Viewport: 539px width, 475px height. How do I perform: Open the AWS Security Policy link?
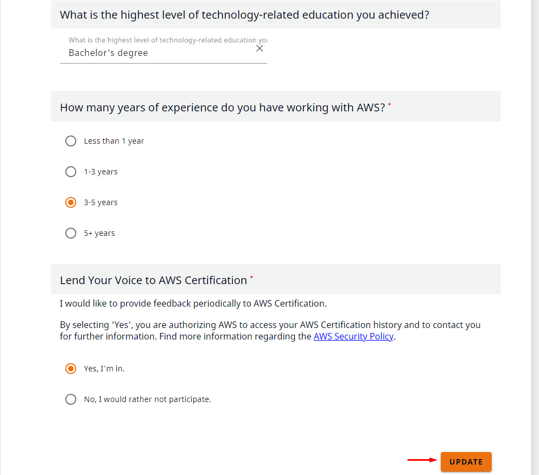[x=353, y=337]
